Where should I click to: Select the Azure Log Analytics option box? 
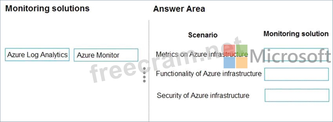[37, 55]
